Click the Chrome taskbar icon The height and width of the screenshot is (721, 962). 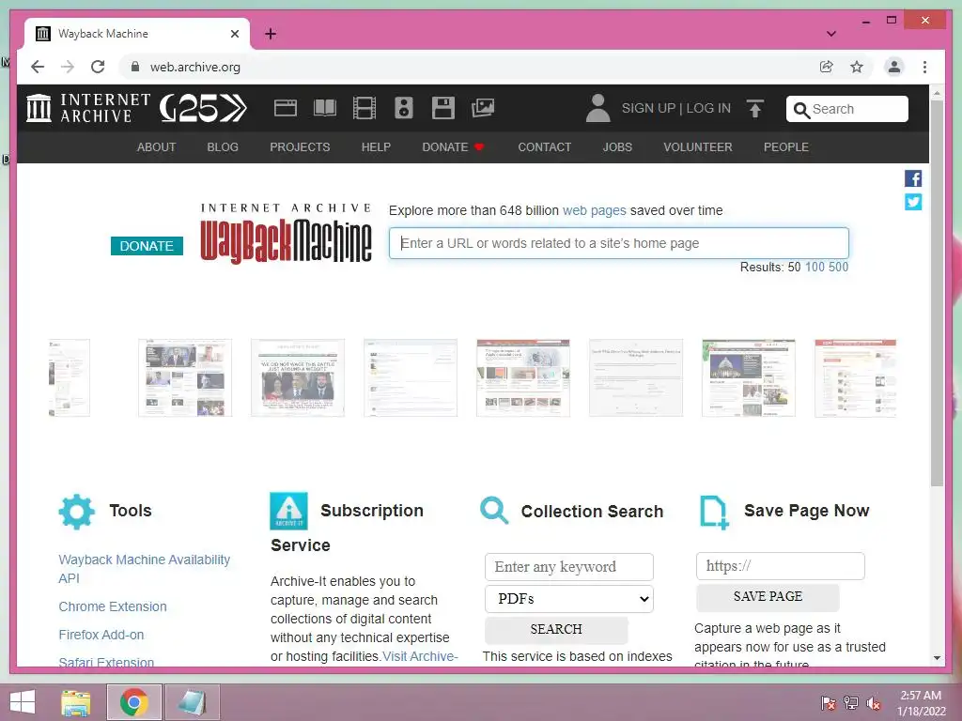coord(134,702)
